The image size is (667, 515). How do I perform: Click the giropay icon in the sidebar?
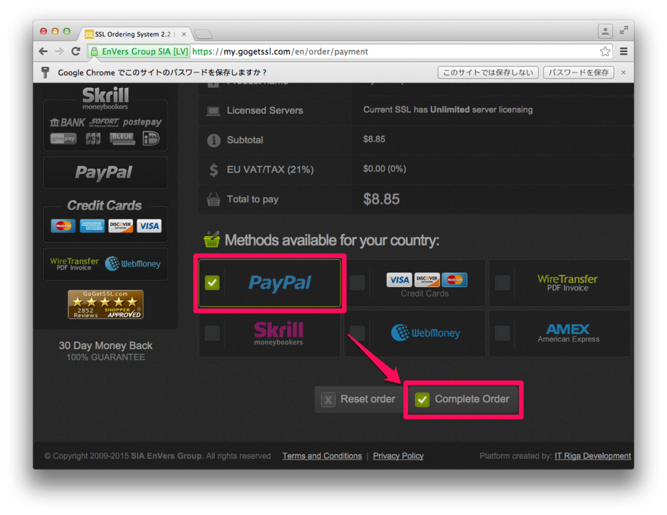(x=63, y=139)
